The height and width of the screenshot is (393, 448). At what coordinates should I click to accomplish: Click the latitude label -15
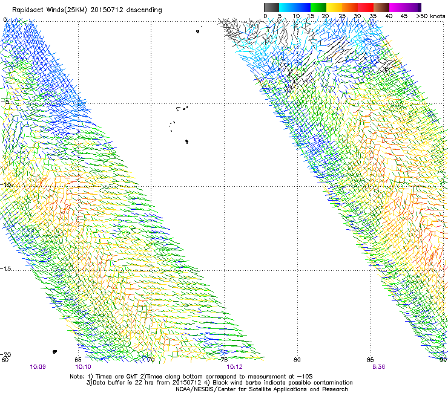tap(5, 268)
